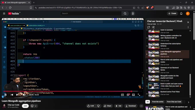
Task: Open a new browser tab
Action: pos(34,3)
